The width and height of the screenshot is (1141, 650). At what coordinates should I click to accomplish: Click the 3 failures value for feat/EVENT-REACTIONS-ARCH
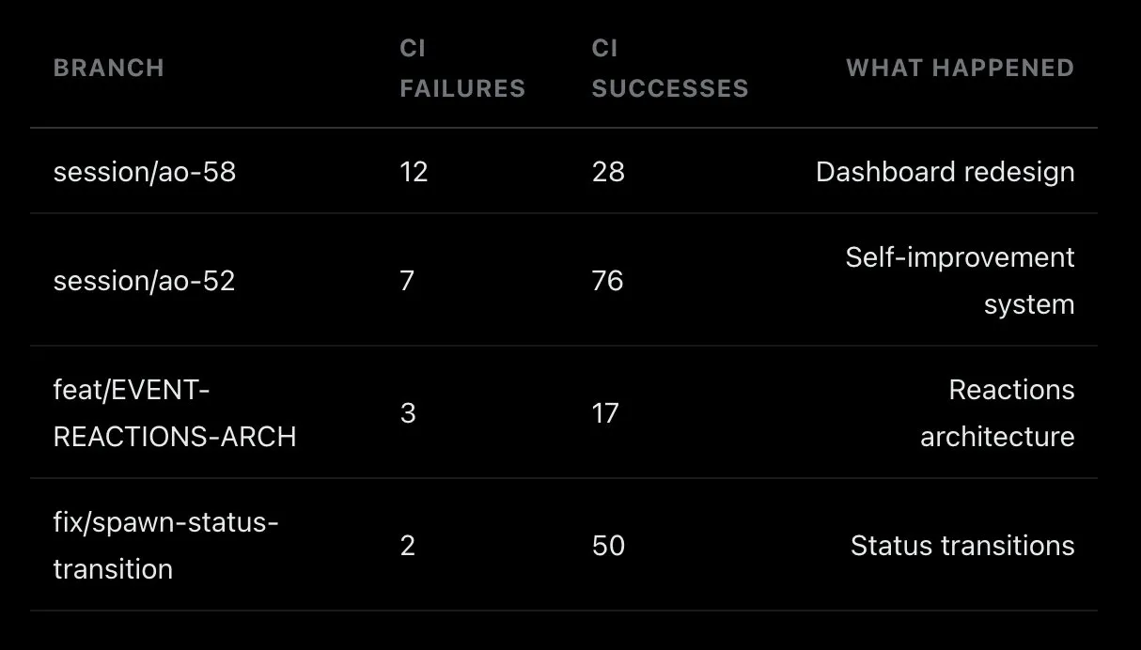point(408,413)
